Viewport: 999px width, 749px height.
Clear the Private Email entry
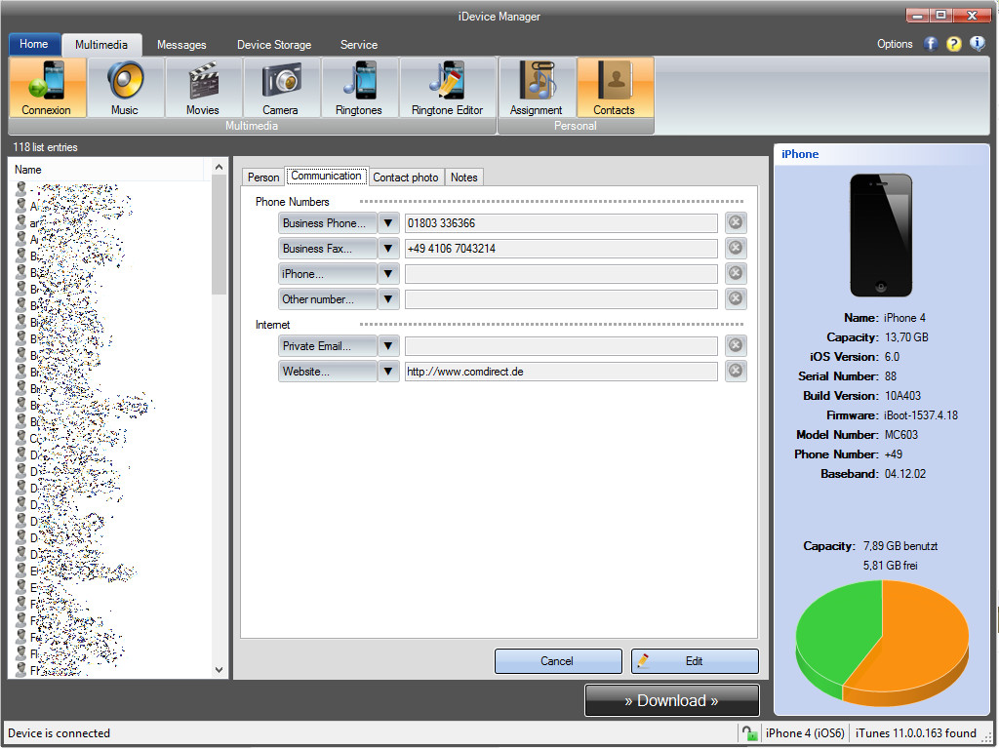coord(736,345)
